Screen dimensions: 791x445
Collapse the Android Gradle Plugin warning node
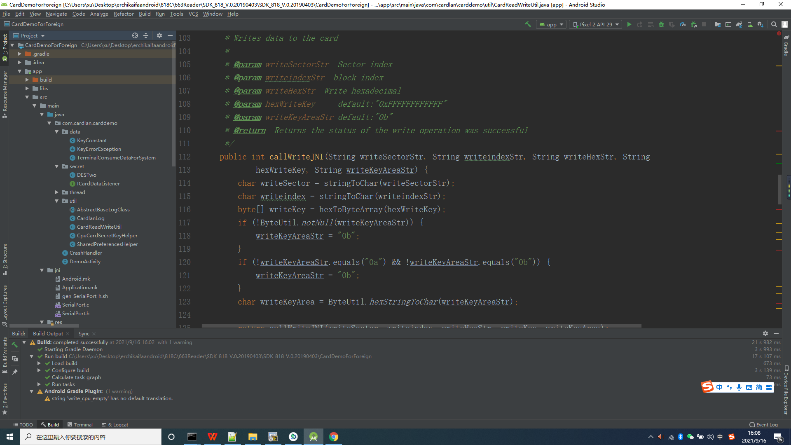32,391
